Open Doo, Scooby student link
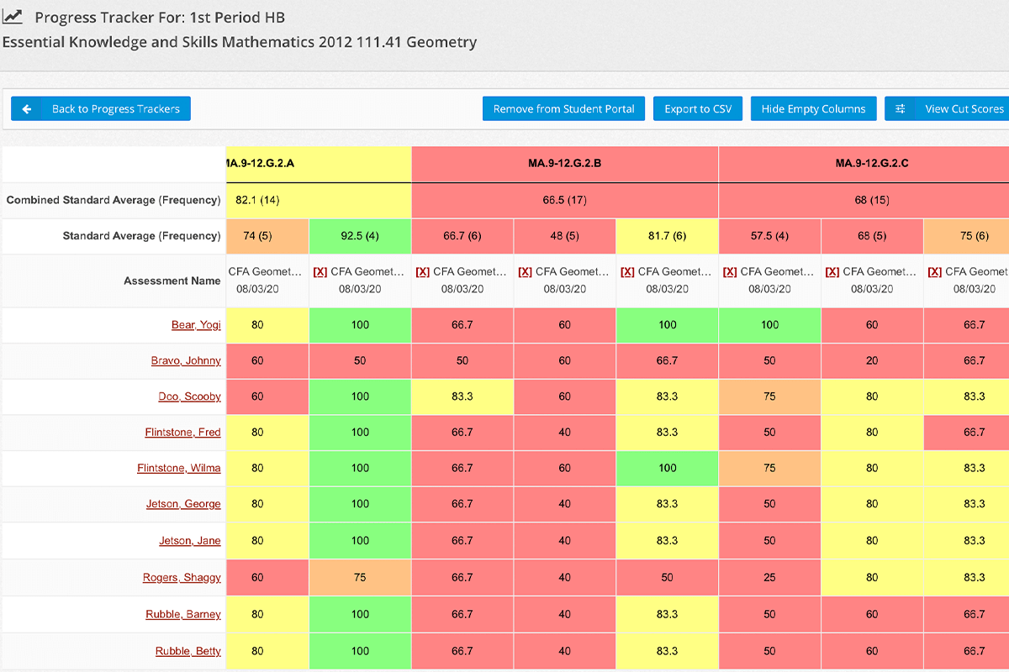The height and width of the screenshot is (672, 1009). point(190,396)
